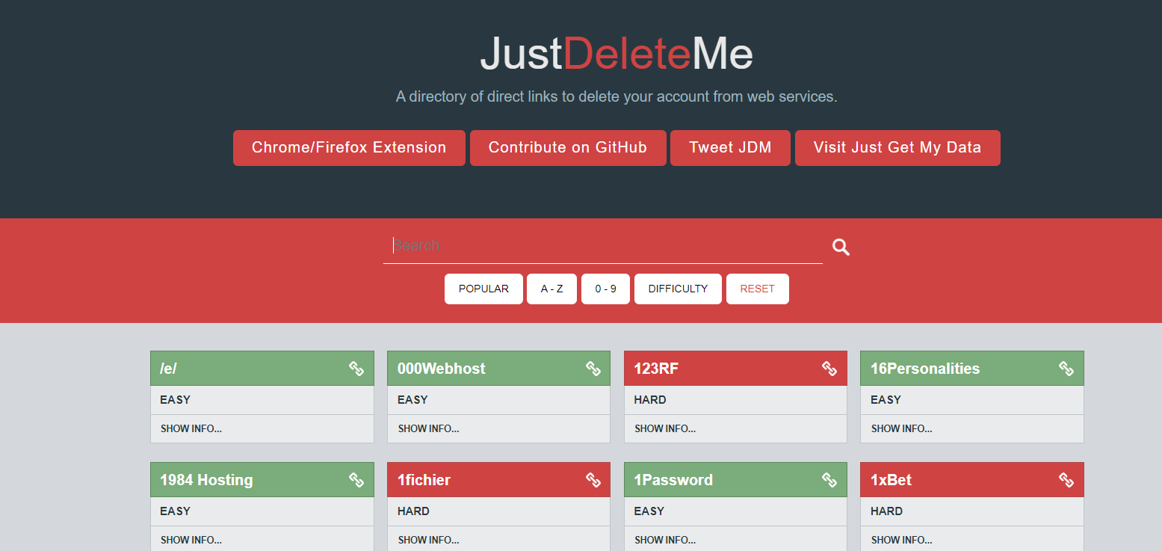The height and width of the screenshot is (551, 1162).
Task: Click the directory tagline subtitle text
Action: [616, 96]
